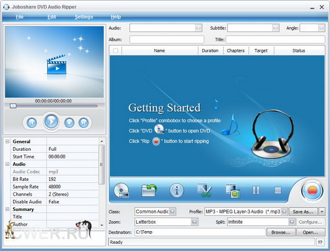Play the preview video
Screen dimensions: 330x251
point(51,121)
